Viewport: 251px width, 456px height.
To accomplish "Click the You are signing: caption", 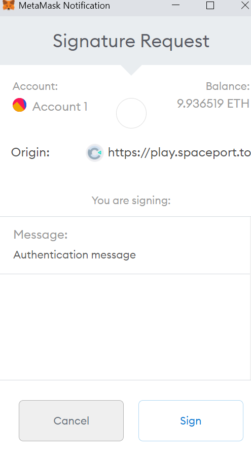I will click(131, 201).
